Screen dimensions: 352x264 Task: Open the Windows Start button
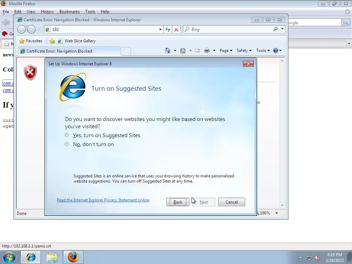[9, 257]
